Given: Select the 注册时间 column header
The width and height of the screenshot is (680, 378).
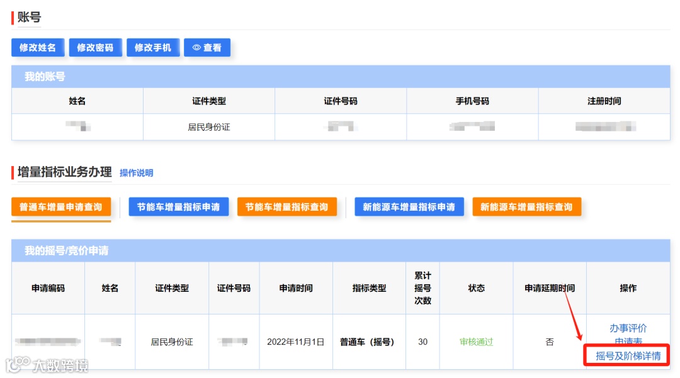Looking at the screenshot, I should click(x=604, y=101).
